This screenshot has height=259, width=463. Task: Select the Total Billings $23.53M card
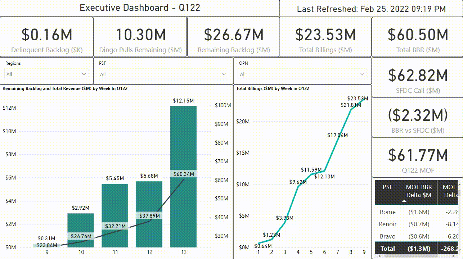tap(325, 37)
